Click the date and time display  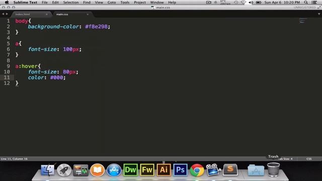(282, 3)
